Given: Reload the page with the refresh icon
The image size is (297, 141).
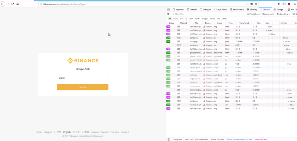Looking at the screenshot, I should coord(13,4).
